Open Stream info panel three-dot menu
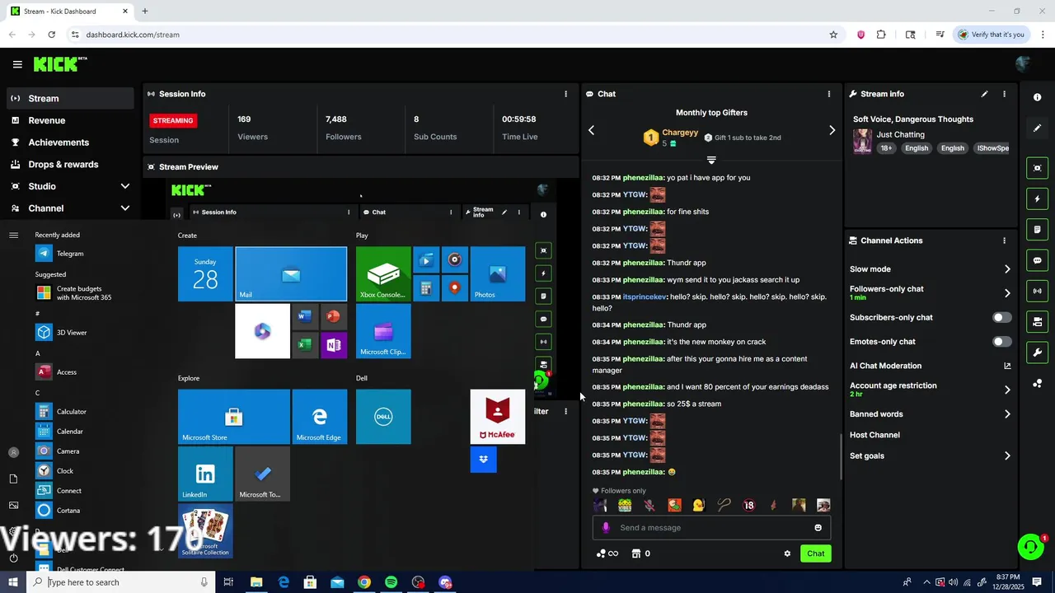 [1004, 94]
